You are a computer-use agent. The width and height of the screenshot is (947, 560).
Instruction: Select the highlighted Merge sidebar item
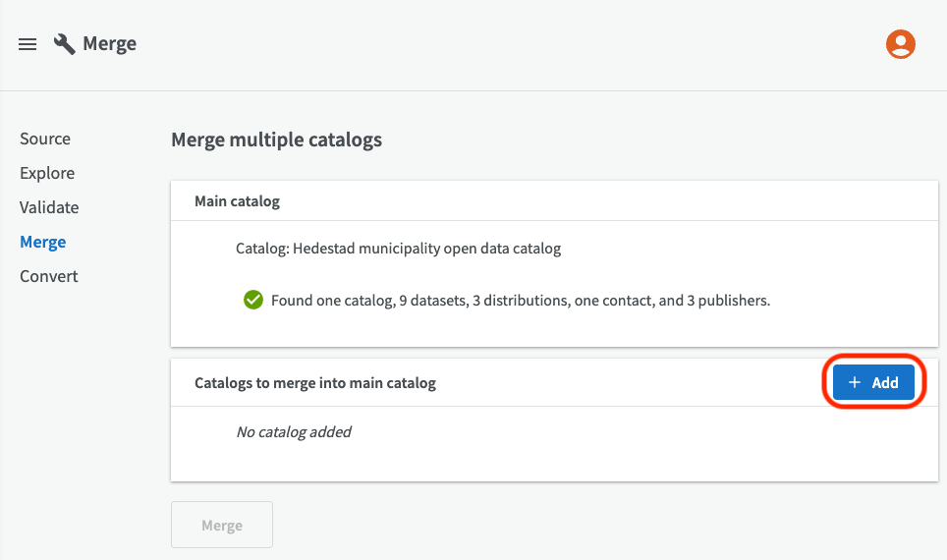[x=43, y=242]
